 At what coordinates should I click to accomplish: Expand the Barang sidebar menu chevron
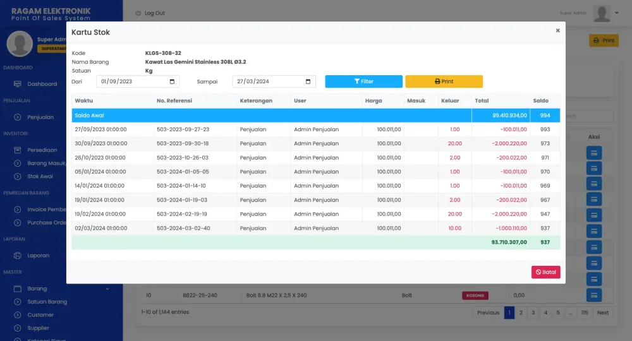107,289
